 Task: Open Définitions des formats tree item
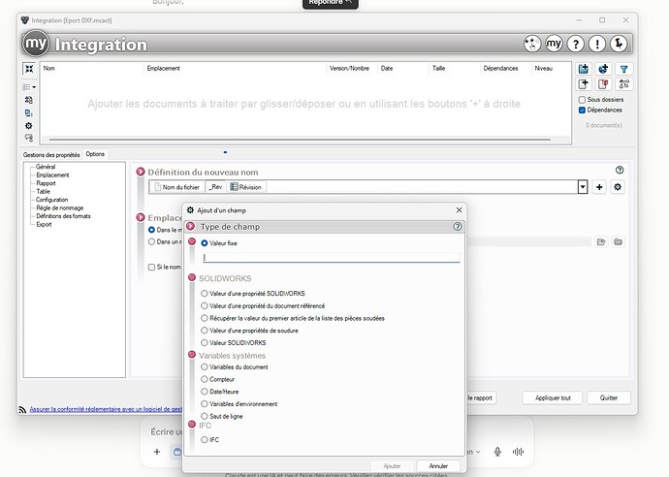(x=63, y=216)
